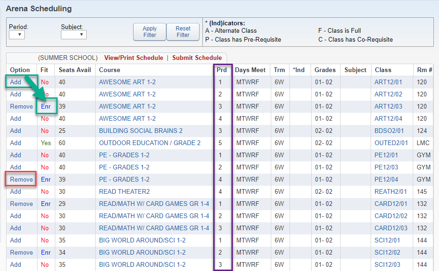The image size is (439, 271).
Task: Click the Apply Filter button
Action: click(149, 32)
